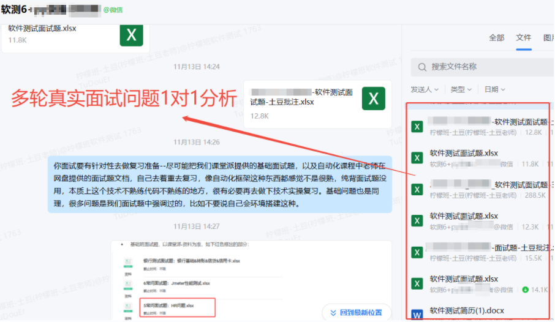Expand the 发送人 filter dropdown
The width and height of the screenshot is (555, 322).
[425, 89]
